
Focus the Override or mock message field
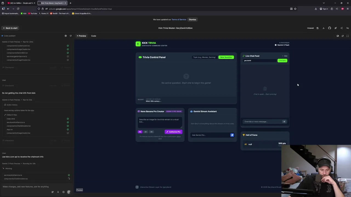[x=262, y=121]
